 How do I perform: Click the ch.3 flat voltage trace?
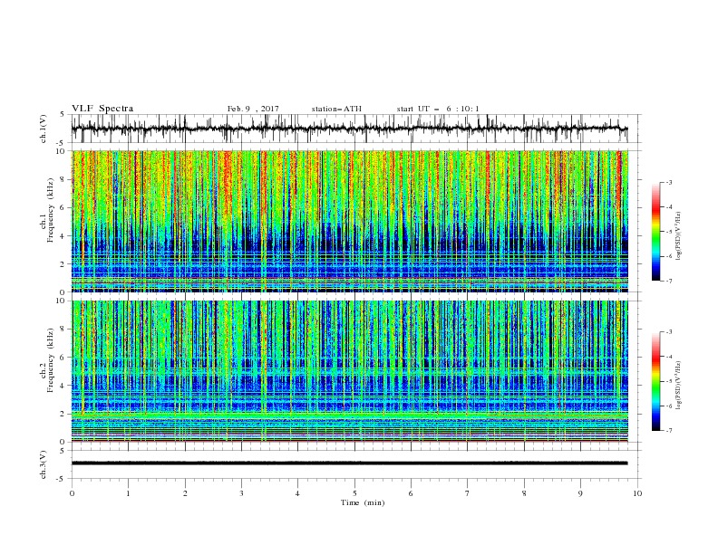349,463
